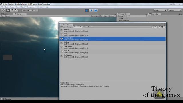Screen dimensions: 183x103
Task: Select Cube in the Hierarchy
Action: [x=121, y=18]
